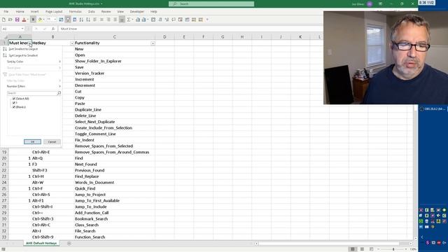Click the horizontal scrollbar track

(333, 244)
